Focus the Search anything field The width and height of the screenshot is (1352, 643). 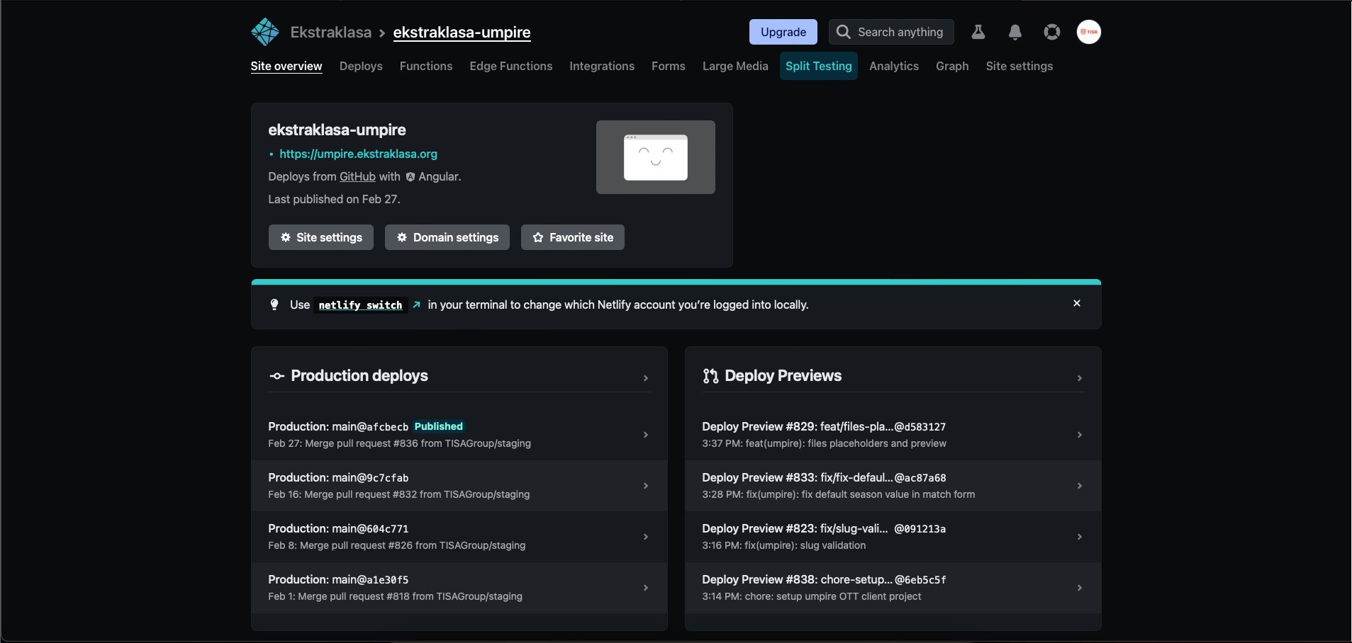point(891,32)
